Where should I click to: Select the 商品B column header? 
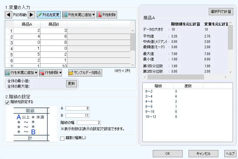tap(54, 24)
